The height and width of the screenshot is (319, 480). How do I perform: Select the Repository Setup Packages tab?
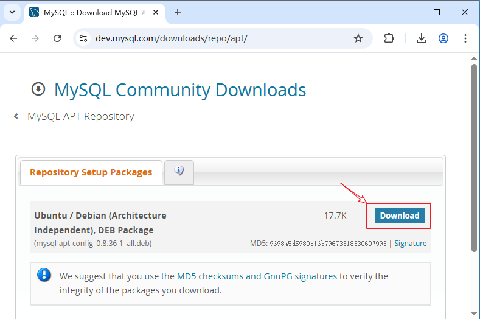91,172
